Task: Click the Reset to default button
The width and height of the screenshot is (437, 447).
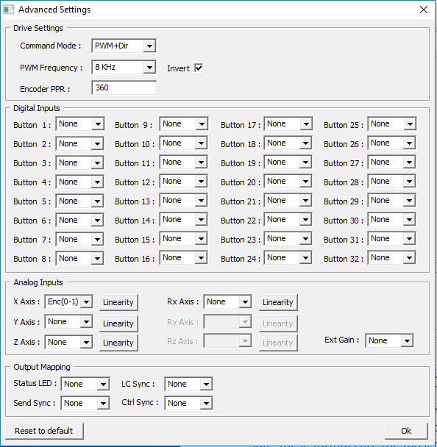Action: point(44,431)
